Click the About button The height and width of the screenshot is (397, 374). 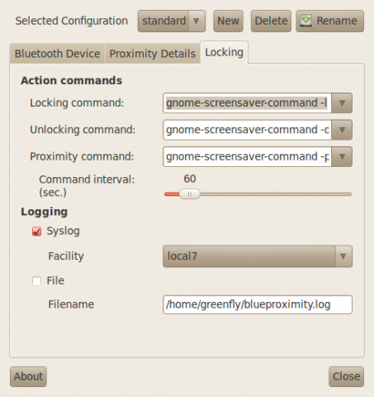(x=28, y=376)
